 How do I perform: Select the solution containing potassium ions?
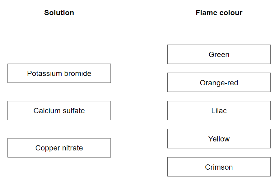[x=59, y=74]
